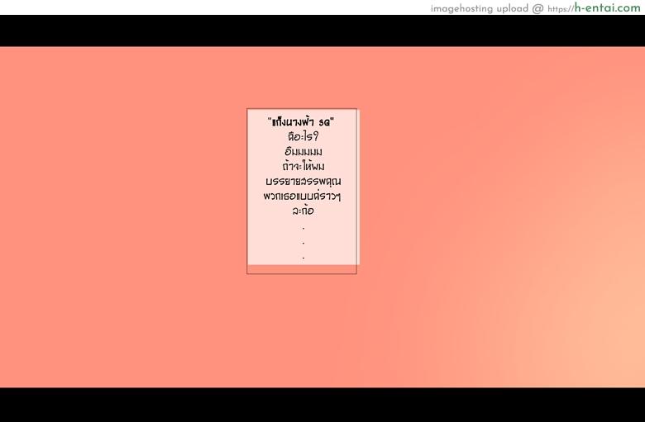Click the last dot in the text box
This screenshot has height=422, width=645.
pyautogui.click(x=303, y=258)
